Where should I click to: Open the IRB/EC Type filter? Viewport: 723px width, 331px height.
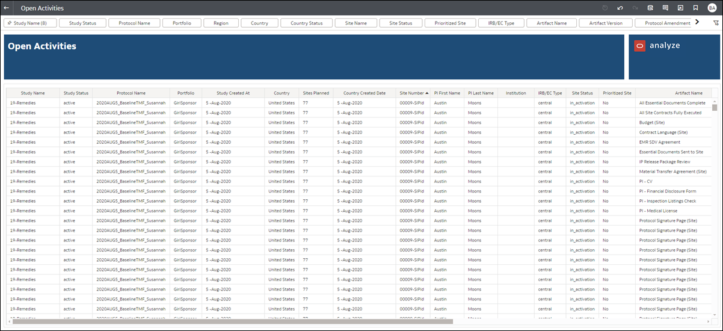pos(501,23)
